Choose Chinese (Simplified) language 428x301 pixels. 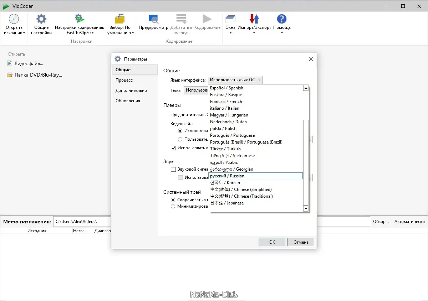click(255, 190)
